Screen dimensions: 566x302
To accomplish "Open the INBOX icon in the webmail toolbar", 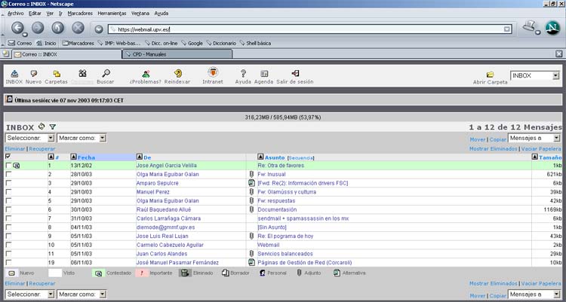I will click(14, 74).
